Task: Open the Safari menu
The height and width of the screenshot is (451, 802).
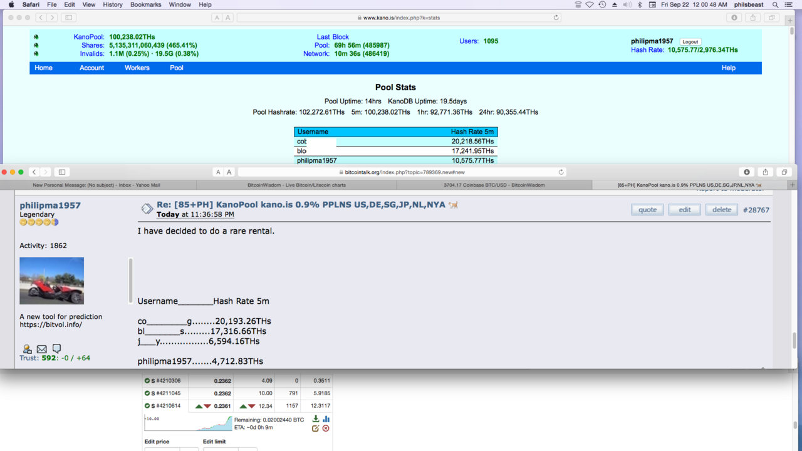Action: pyautogui.click(x=31, y=4)
